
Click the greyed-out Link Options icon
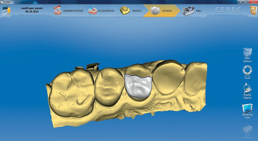click(247, 130)
